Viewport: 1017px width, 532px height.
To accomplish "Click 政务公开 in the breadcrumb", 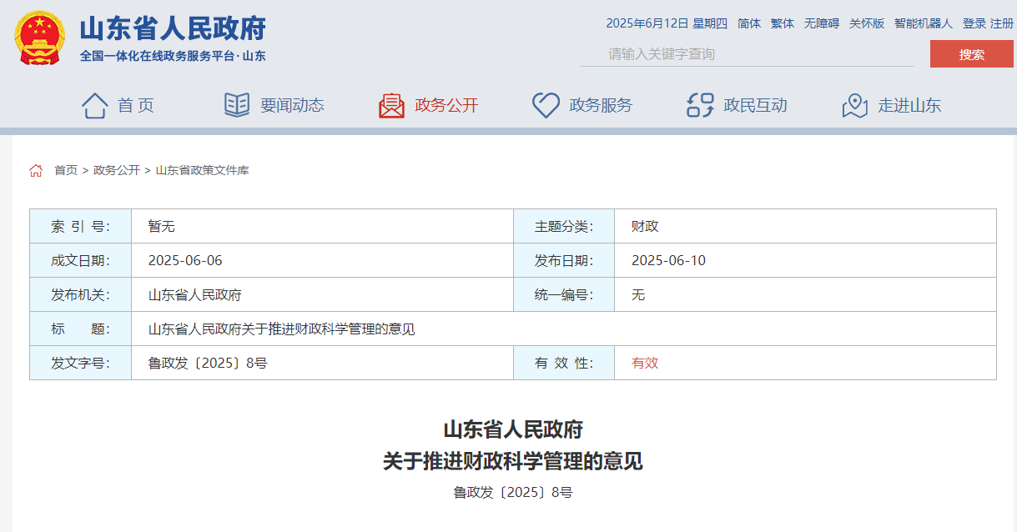I will click(117, 170).
